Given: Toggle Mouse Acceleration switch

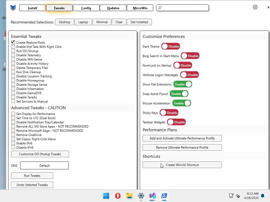Looking at the screenshot, I should (182, 103).
